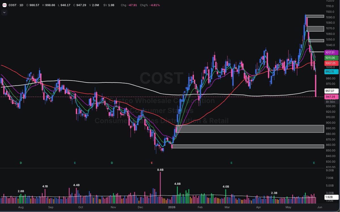Click the 4.0B volume label

pos(226,187)
